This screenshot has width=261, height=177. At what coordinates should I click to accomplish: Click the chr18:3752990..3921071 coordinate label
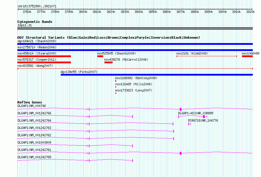pyautogui.click(x=37, y=6)
